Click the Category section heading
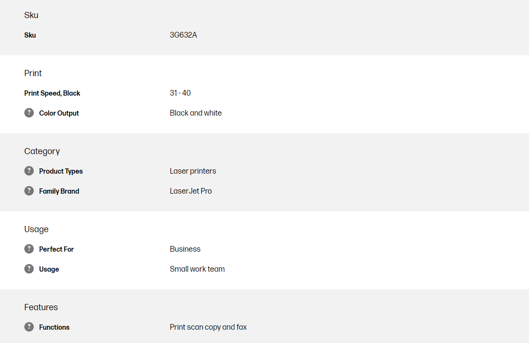 point(42,151)
